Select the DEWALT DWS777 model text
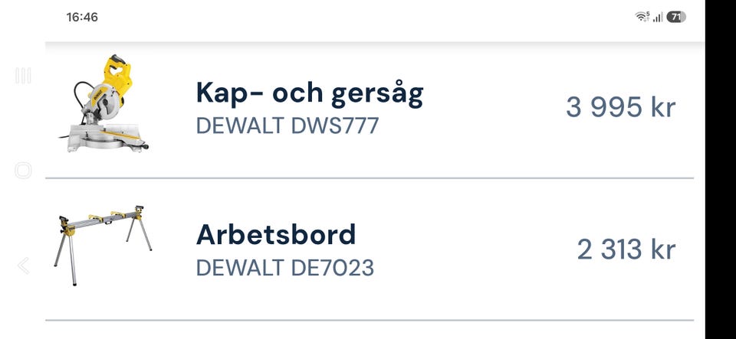Screen dimensions: 736x339 [287, 126]
